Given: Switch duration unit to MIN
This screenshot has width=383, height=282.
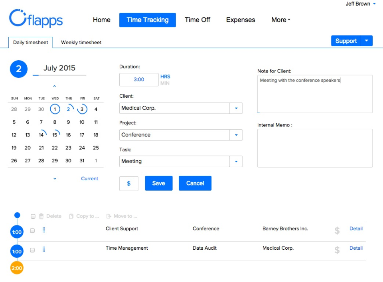Looking at the screenshot, I should (x=165, y=83).
